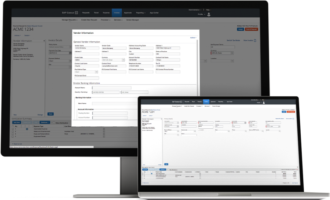This screenshot has width=330, height=200.
Task: Click the blue info icon in the Automobile Expense row on monitor
Action: 27,129
